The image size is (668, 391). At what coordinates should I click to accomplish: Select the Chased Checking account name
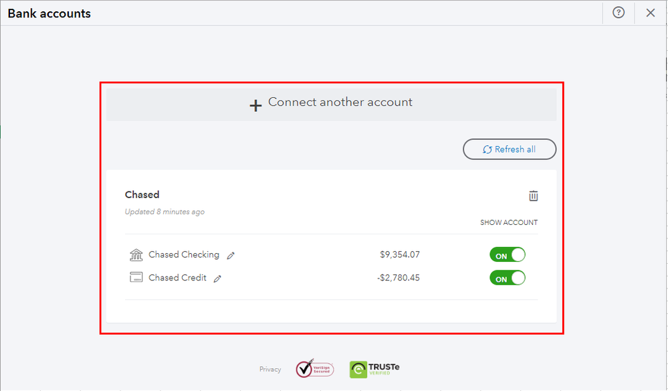tap(184, 254)
